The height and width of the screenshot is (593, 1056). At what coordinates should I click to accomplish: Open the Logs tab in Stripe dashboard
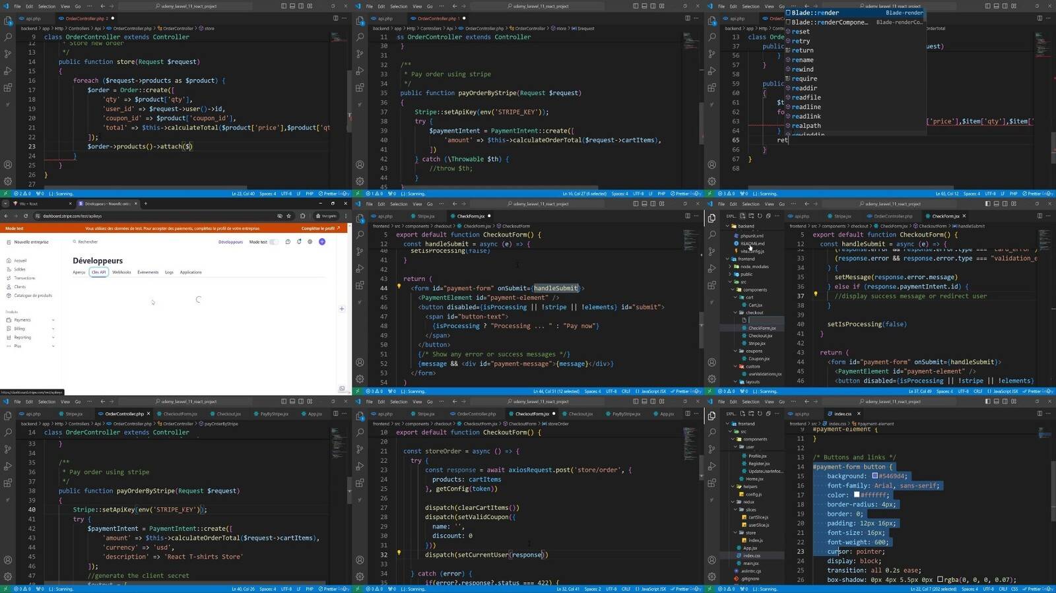pyautogui.click(x=169, y=272)
